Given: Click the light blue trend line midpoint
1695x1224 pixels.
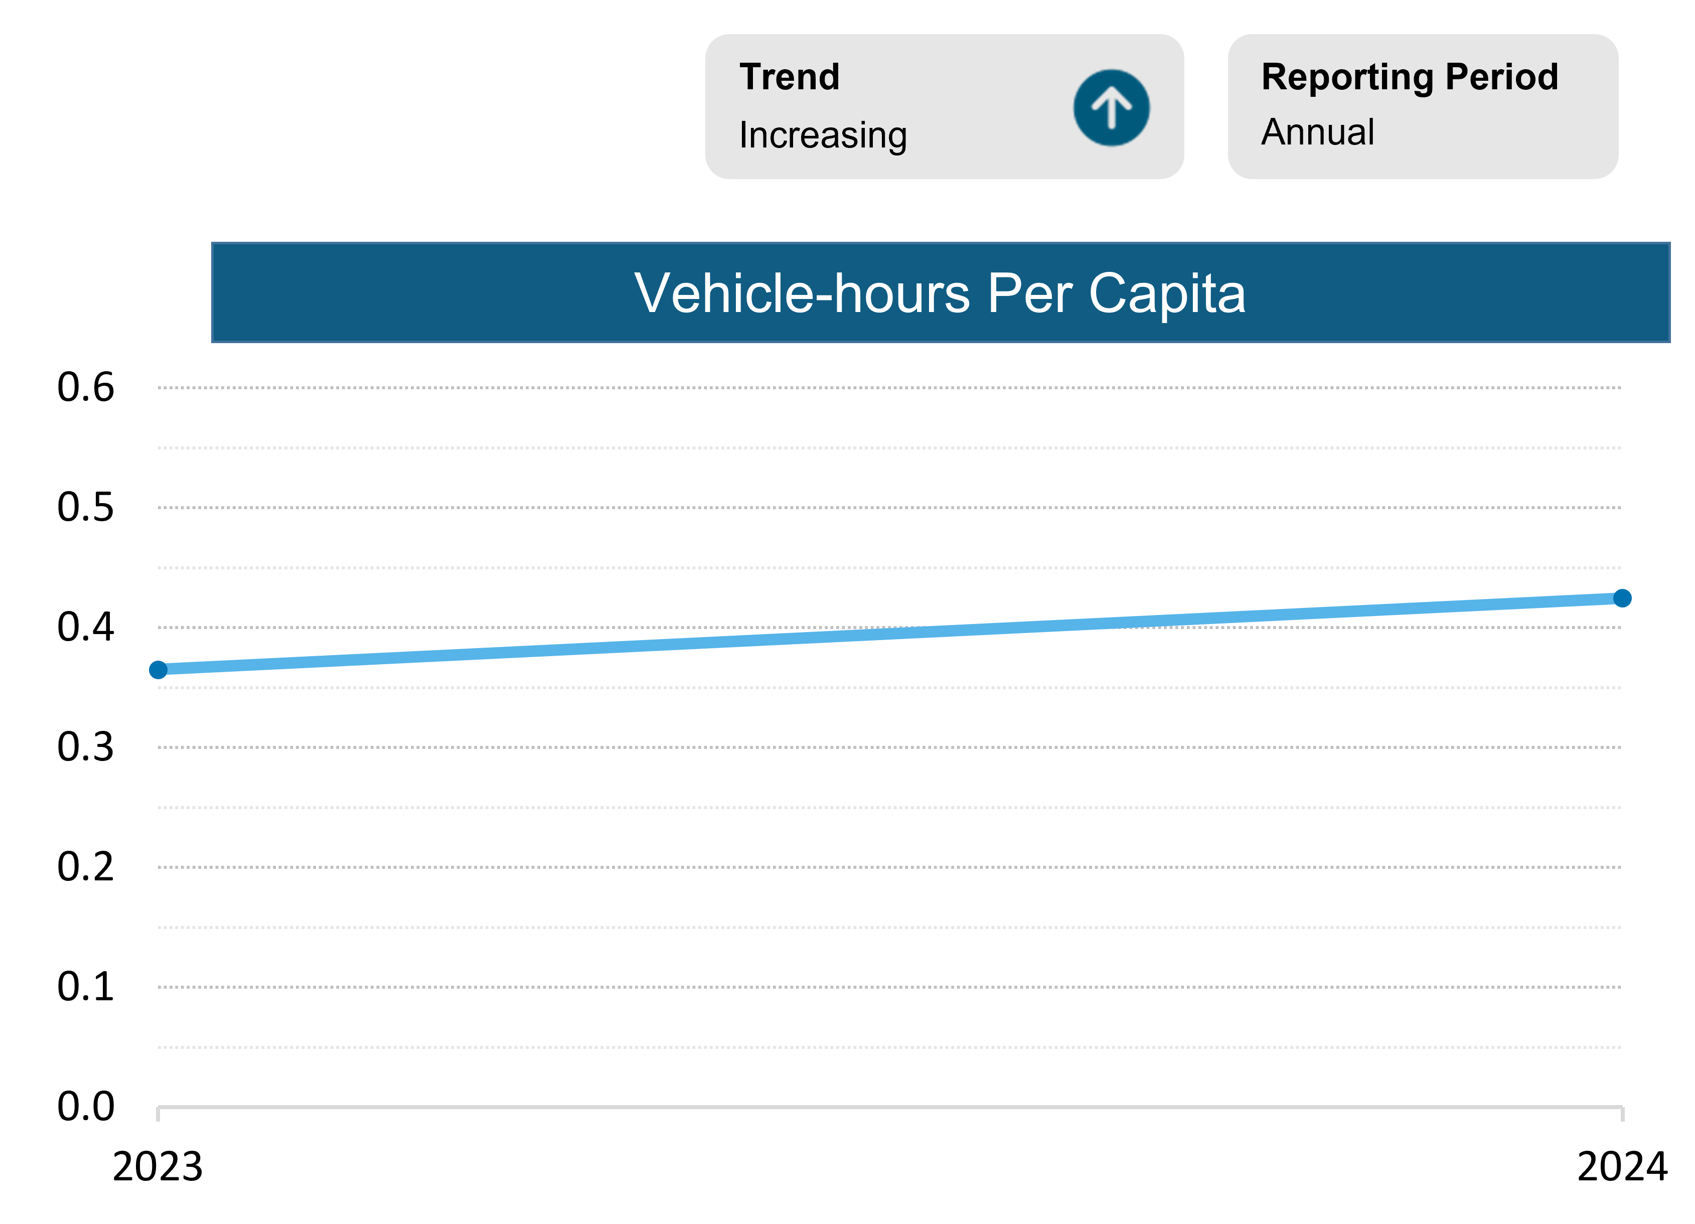Looking at the screenshot, I should [x=889, y=634].
